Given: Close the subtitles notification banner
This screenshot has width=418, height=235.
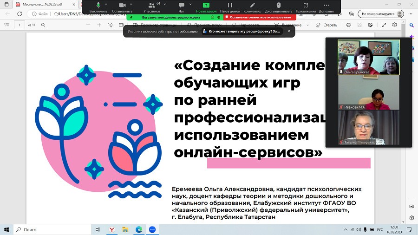Looking at the screenshot, I should [x=289, y=31].
